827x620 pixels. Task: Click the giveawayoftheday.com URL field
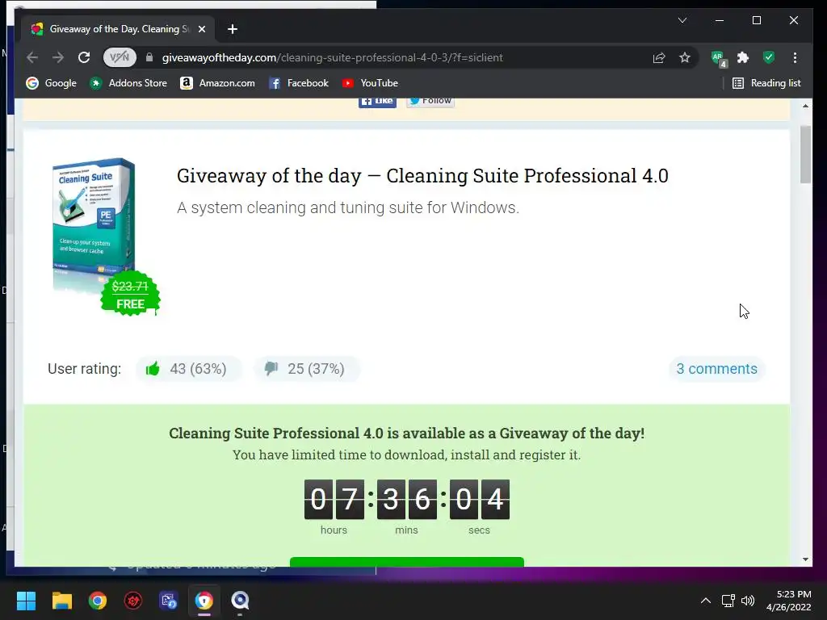tap(332, 57)
